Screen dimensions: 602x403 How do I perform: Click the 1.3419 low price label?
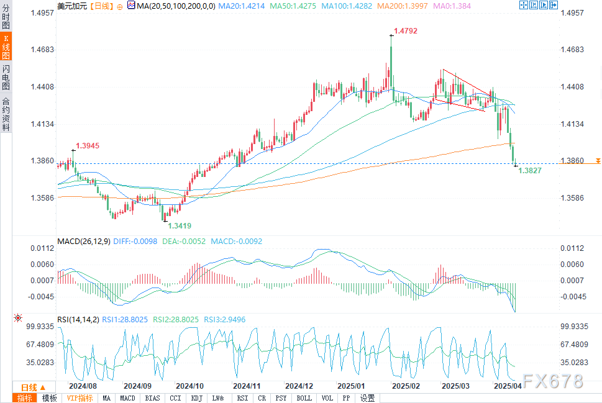(x=180, y=225)
